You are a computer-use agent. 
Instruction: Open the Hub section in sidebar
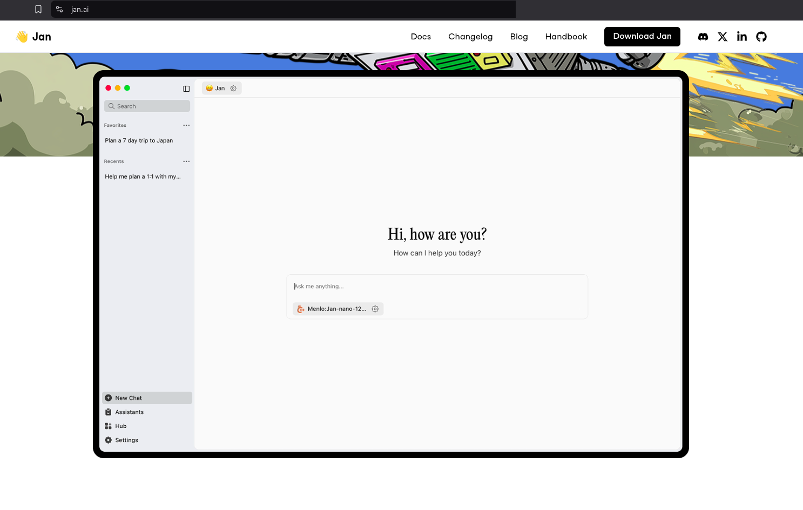coord(120,426)
